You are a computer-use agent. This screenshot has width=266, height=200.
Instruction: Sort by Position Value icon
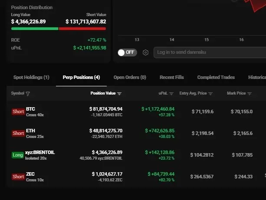coord(119,93)
